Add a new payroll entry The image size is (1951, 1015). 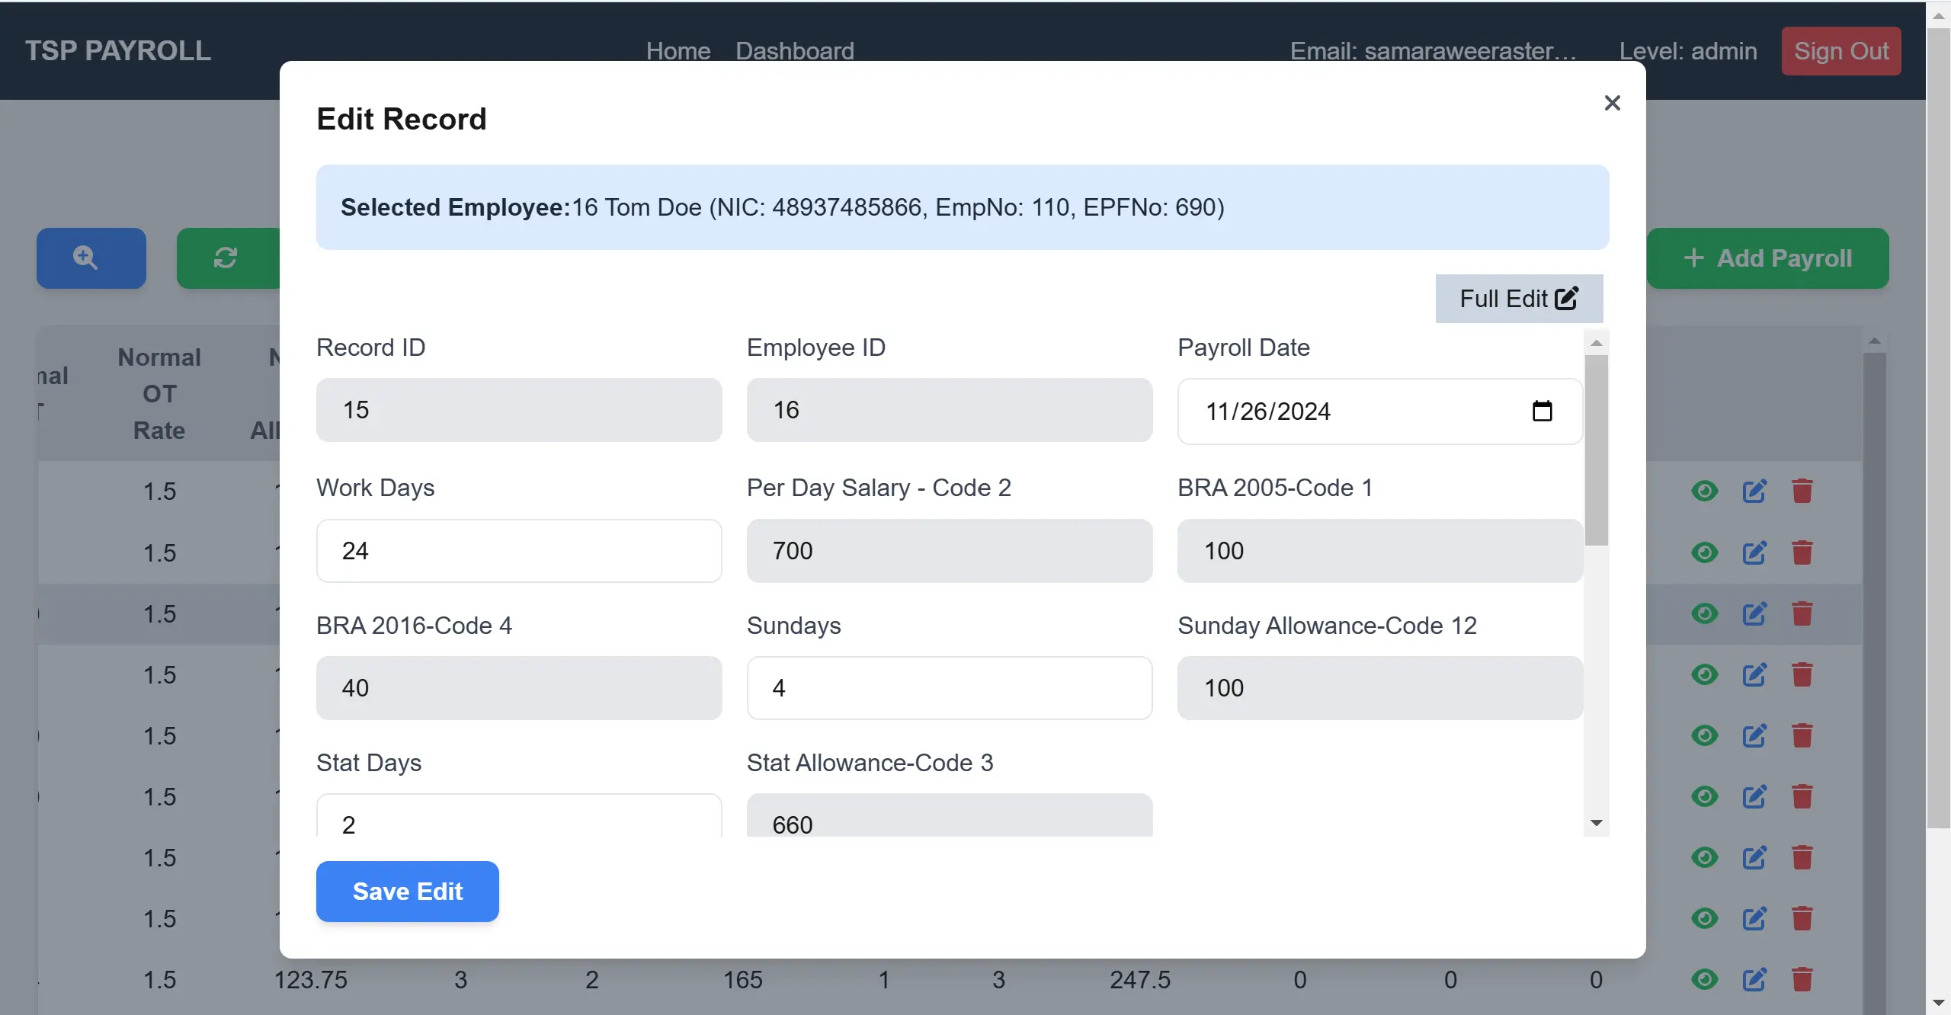point(1768,258)
